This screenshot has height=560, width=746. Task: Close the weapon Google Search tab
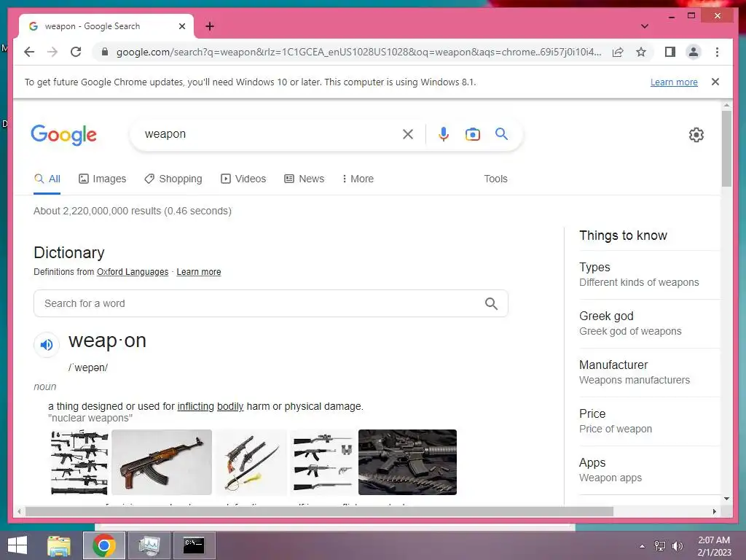[181, 26]
